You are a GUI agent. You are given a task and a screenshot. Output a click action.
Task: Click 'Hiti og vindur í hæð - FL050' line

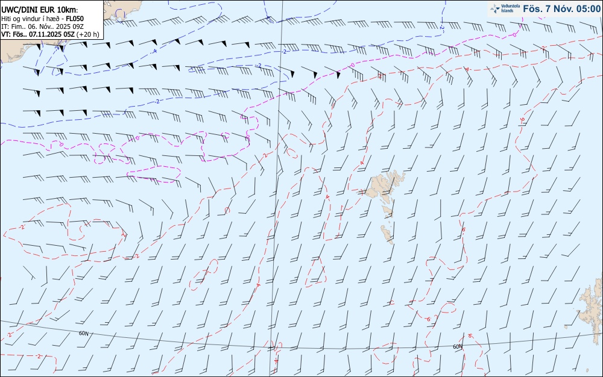pos(42,19)
